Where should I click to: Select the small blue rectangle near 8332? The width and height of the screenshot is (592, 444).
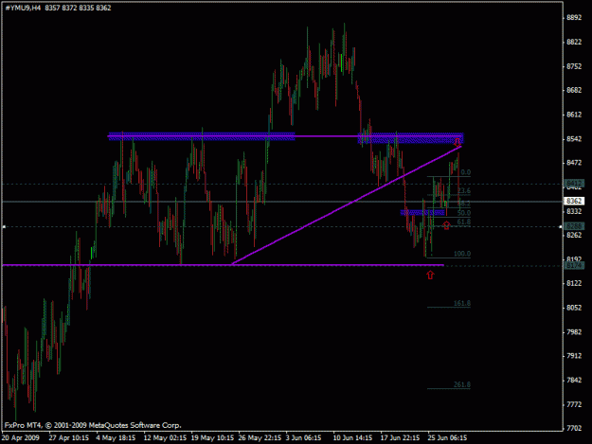pyautogui.click(x=422, y=213)
